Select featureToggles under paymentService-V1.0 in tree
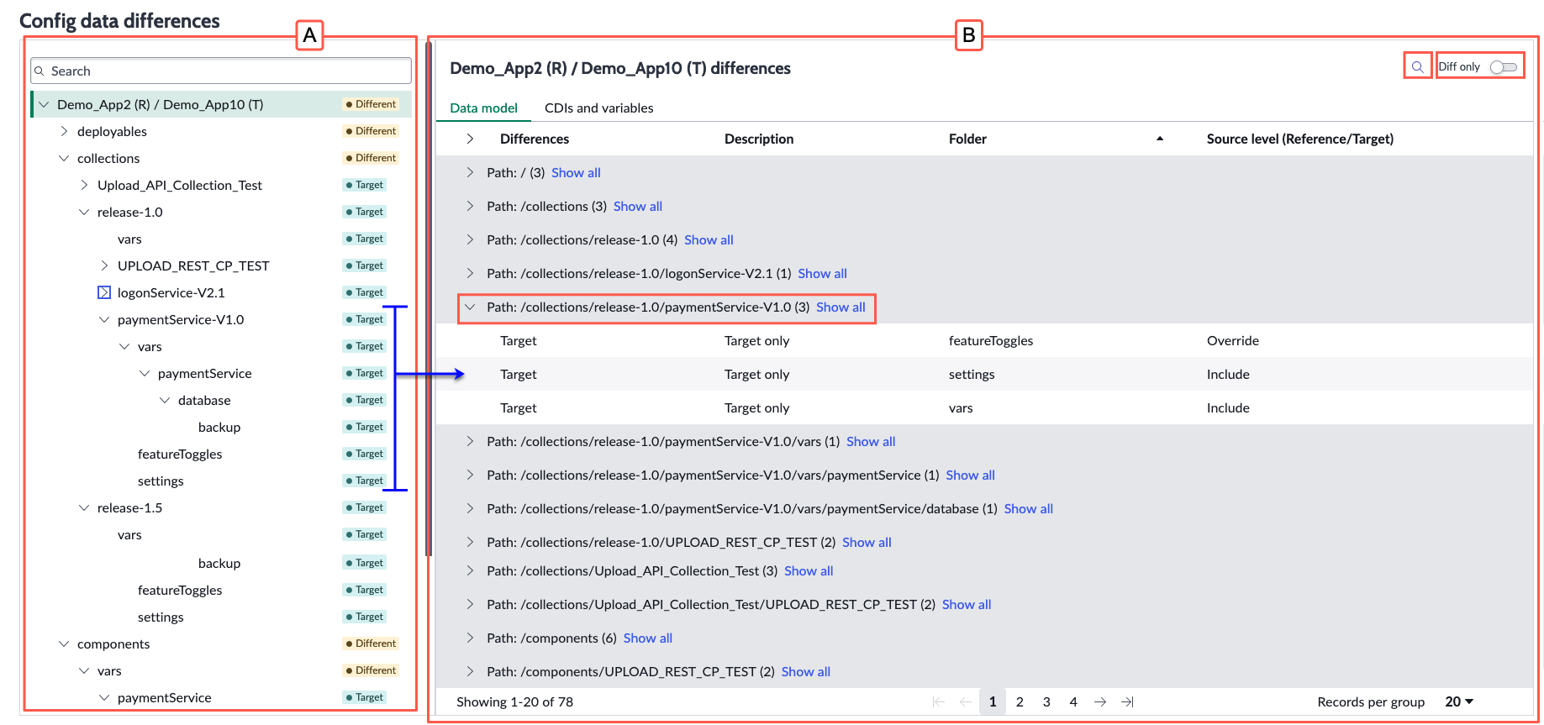Image resolution: width=1544 pixels, height=725 pixels. pyautogui.click(x=180, y=454)
